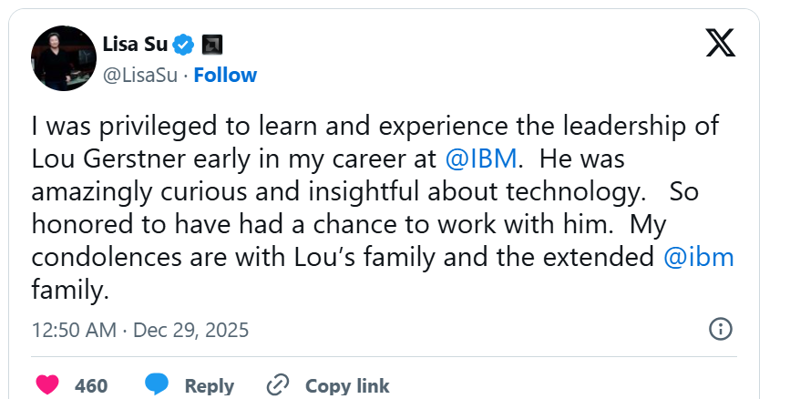Click the chain link icon
Viewport: 790px width, 399px height.
click(278, 384)
